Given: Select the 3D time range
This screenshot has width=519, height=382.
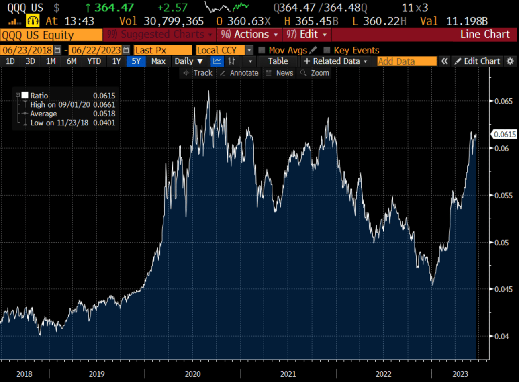Looking at the screenshot, I should click(30, 61).
